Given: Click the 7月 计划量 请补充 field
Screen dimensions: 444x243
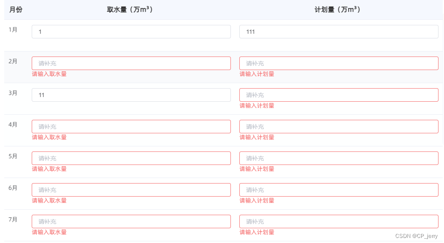Looking at the screenshot, I should [338, 221].
